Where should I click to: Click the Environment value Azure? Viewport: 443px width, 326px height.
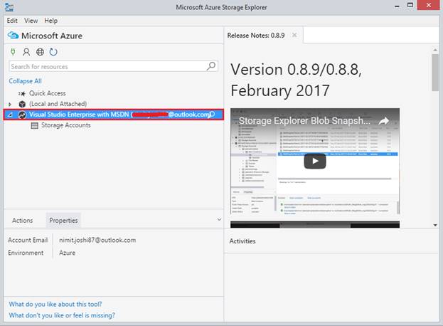click(x=68, y=253)
